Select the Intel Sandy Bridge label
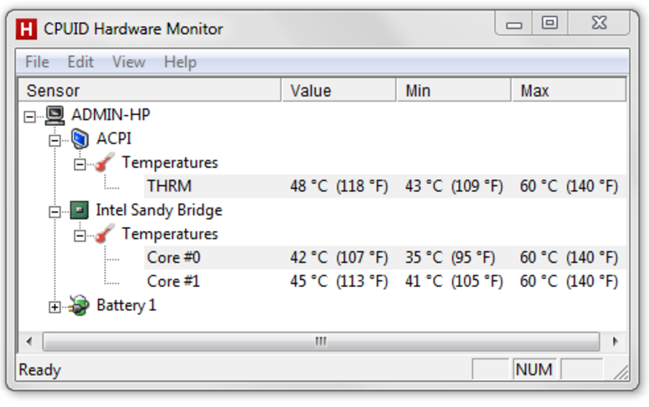 (159, 211)
